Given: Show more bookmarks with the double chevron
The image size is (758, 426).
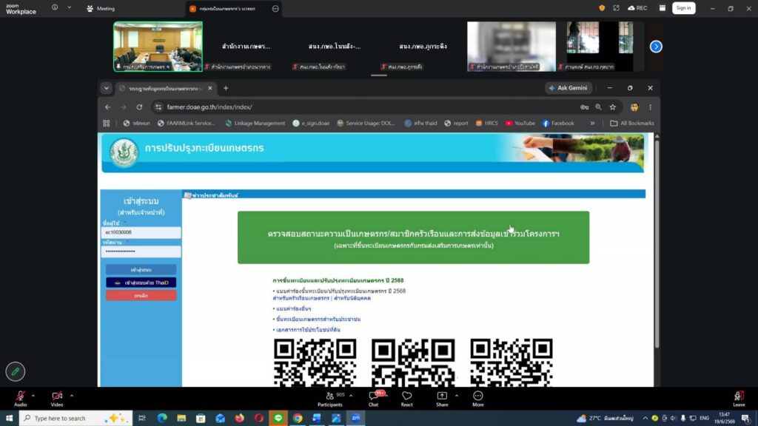Looking at the screenshot, I should [592, 124].
